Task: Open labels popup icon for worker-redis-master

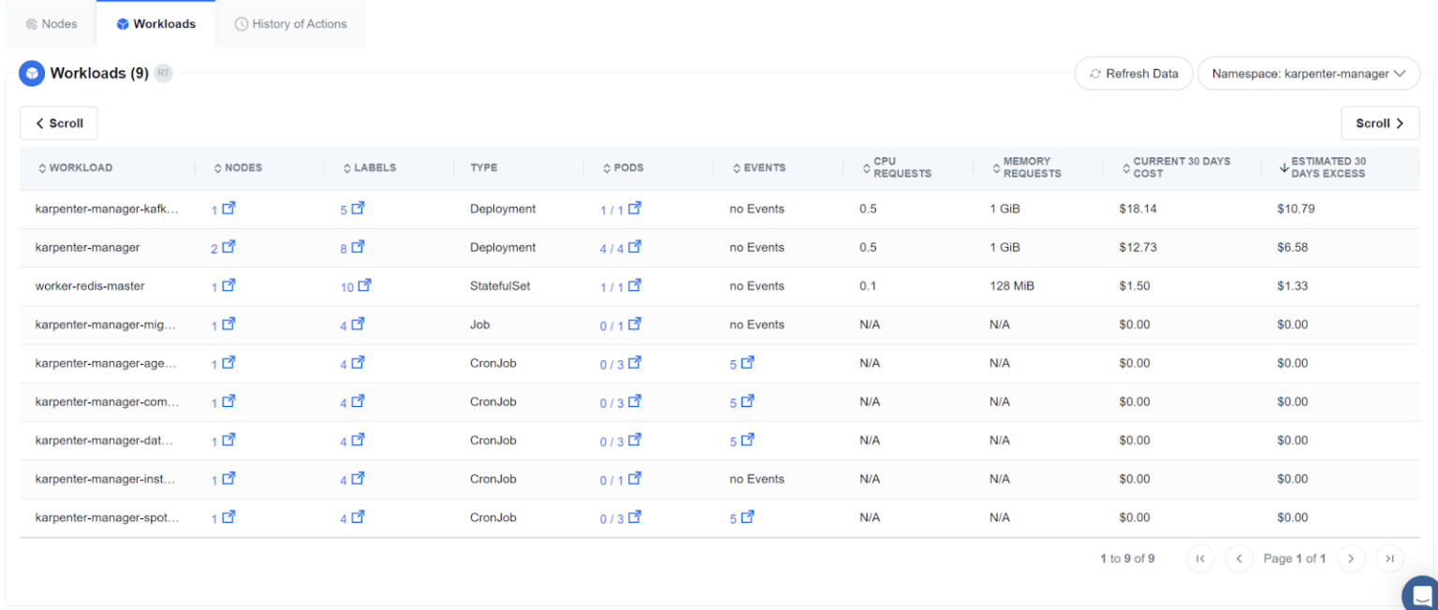Action: coord(364,285)
